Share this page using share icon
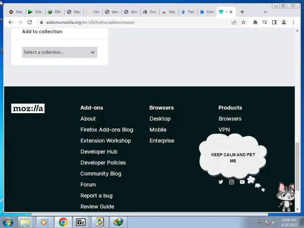This screenshot has height=228, width=304. pos(234,22)
